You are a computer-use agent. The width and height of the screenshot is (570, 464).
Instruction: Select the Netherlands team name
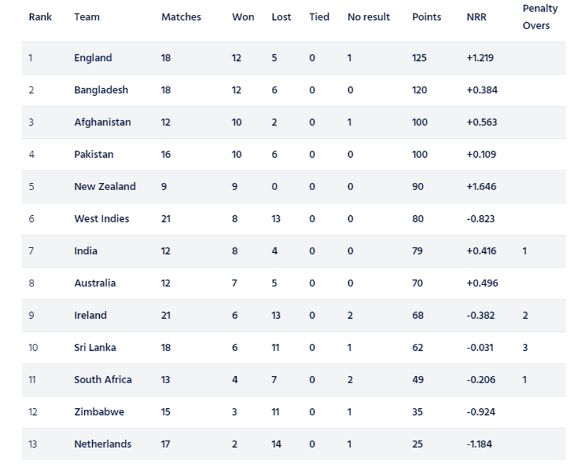click(x=103, y=444)
